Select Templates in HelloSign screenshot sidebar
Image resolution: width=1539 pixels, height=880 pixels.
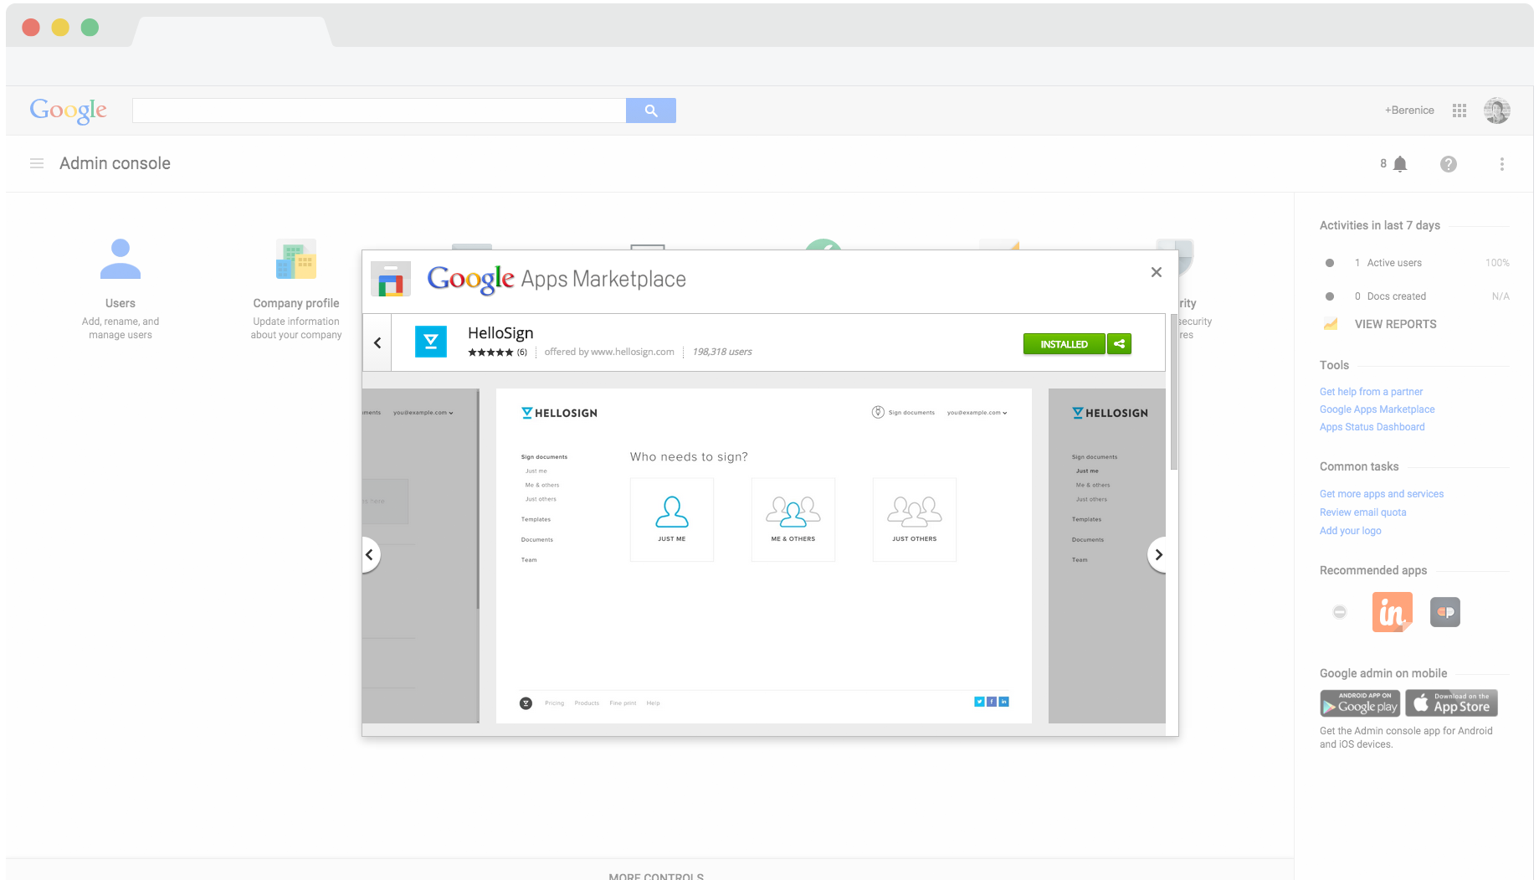pyautogui.click(x=536, y=520)
